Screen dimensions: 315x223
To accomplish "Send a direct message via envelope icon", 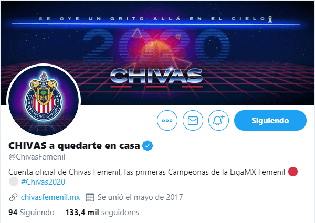I will [x=193, y=121].
